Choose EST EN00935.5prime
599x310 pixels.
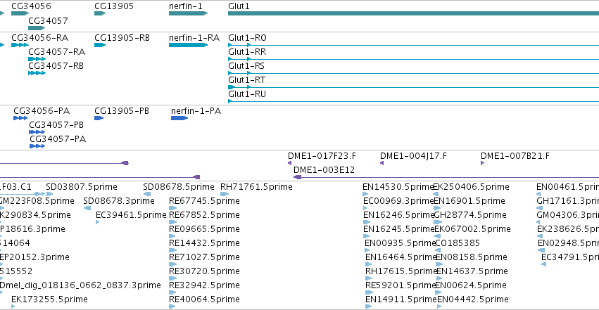(400, 243)
